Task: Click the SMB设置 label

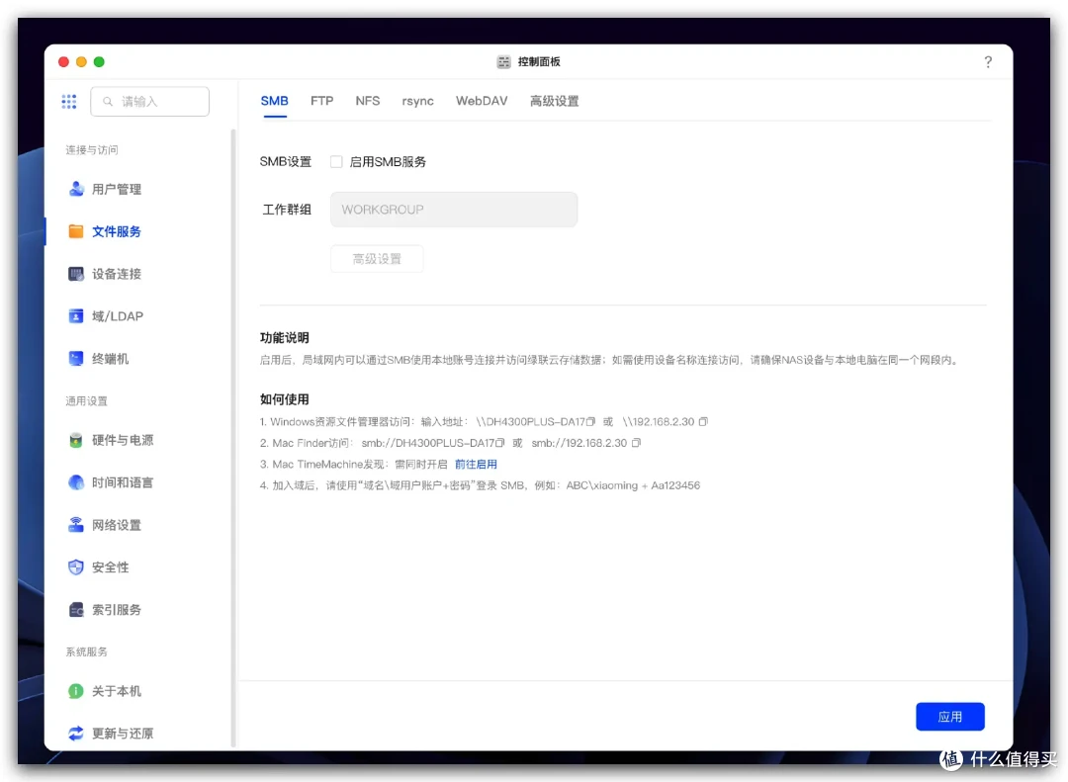Action: pos(286,161)
